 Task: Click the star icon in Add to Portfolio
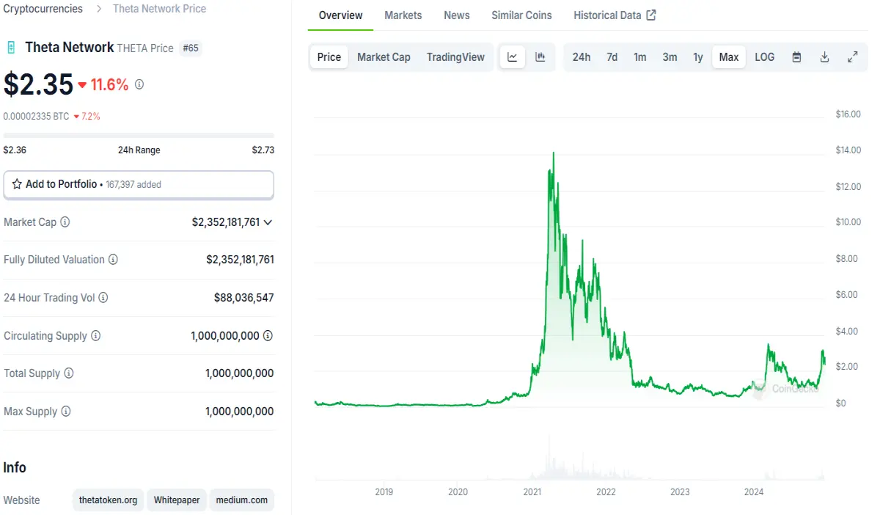(17, 184)
